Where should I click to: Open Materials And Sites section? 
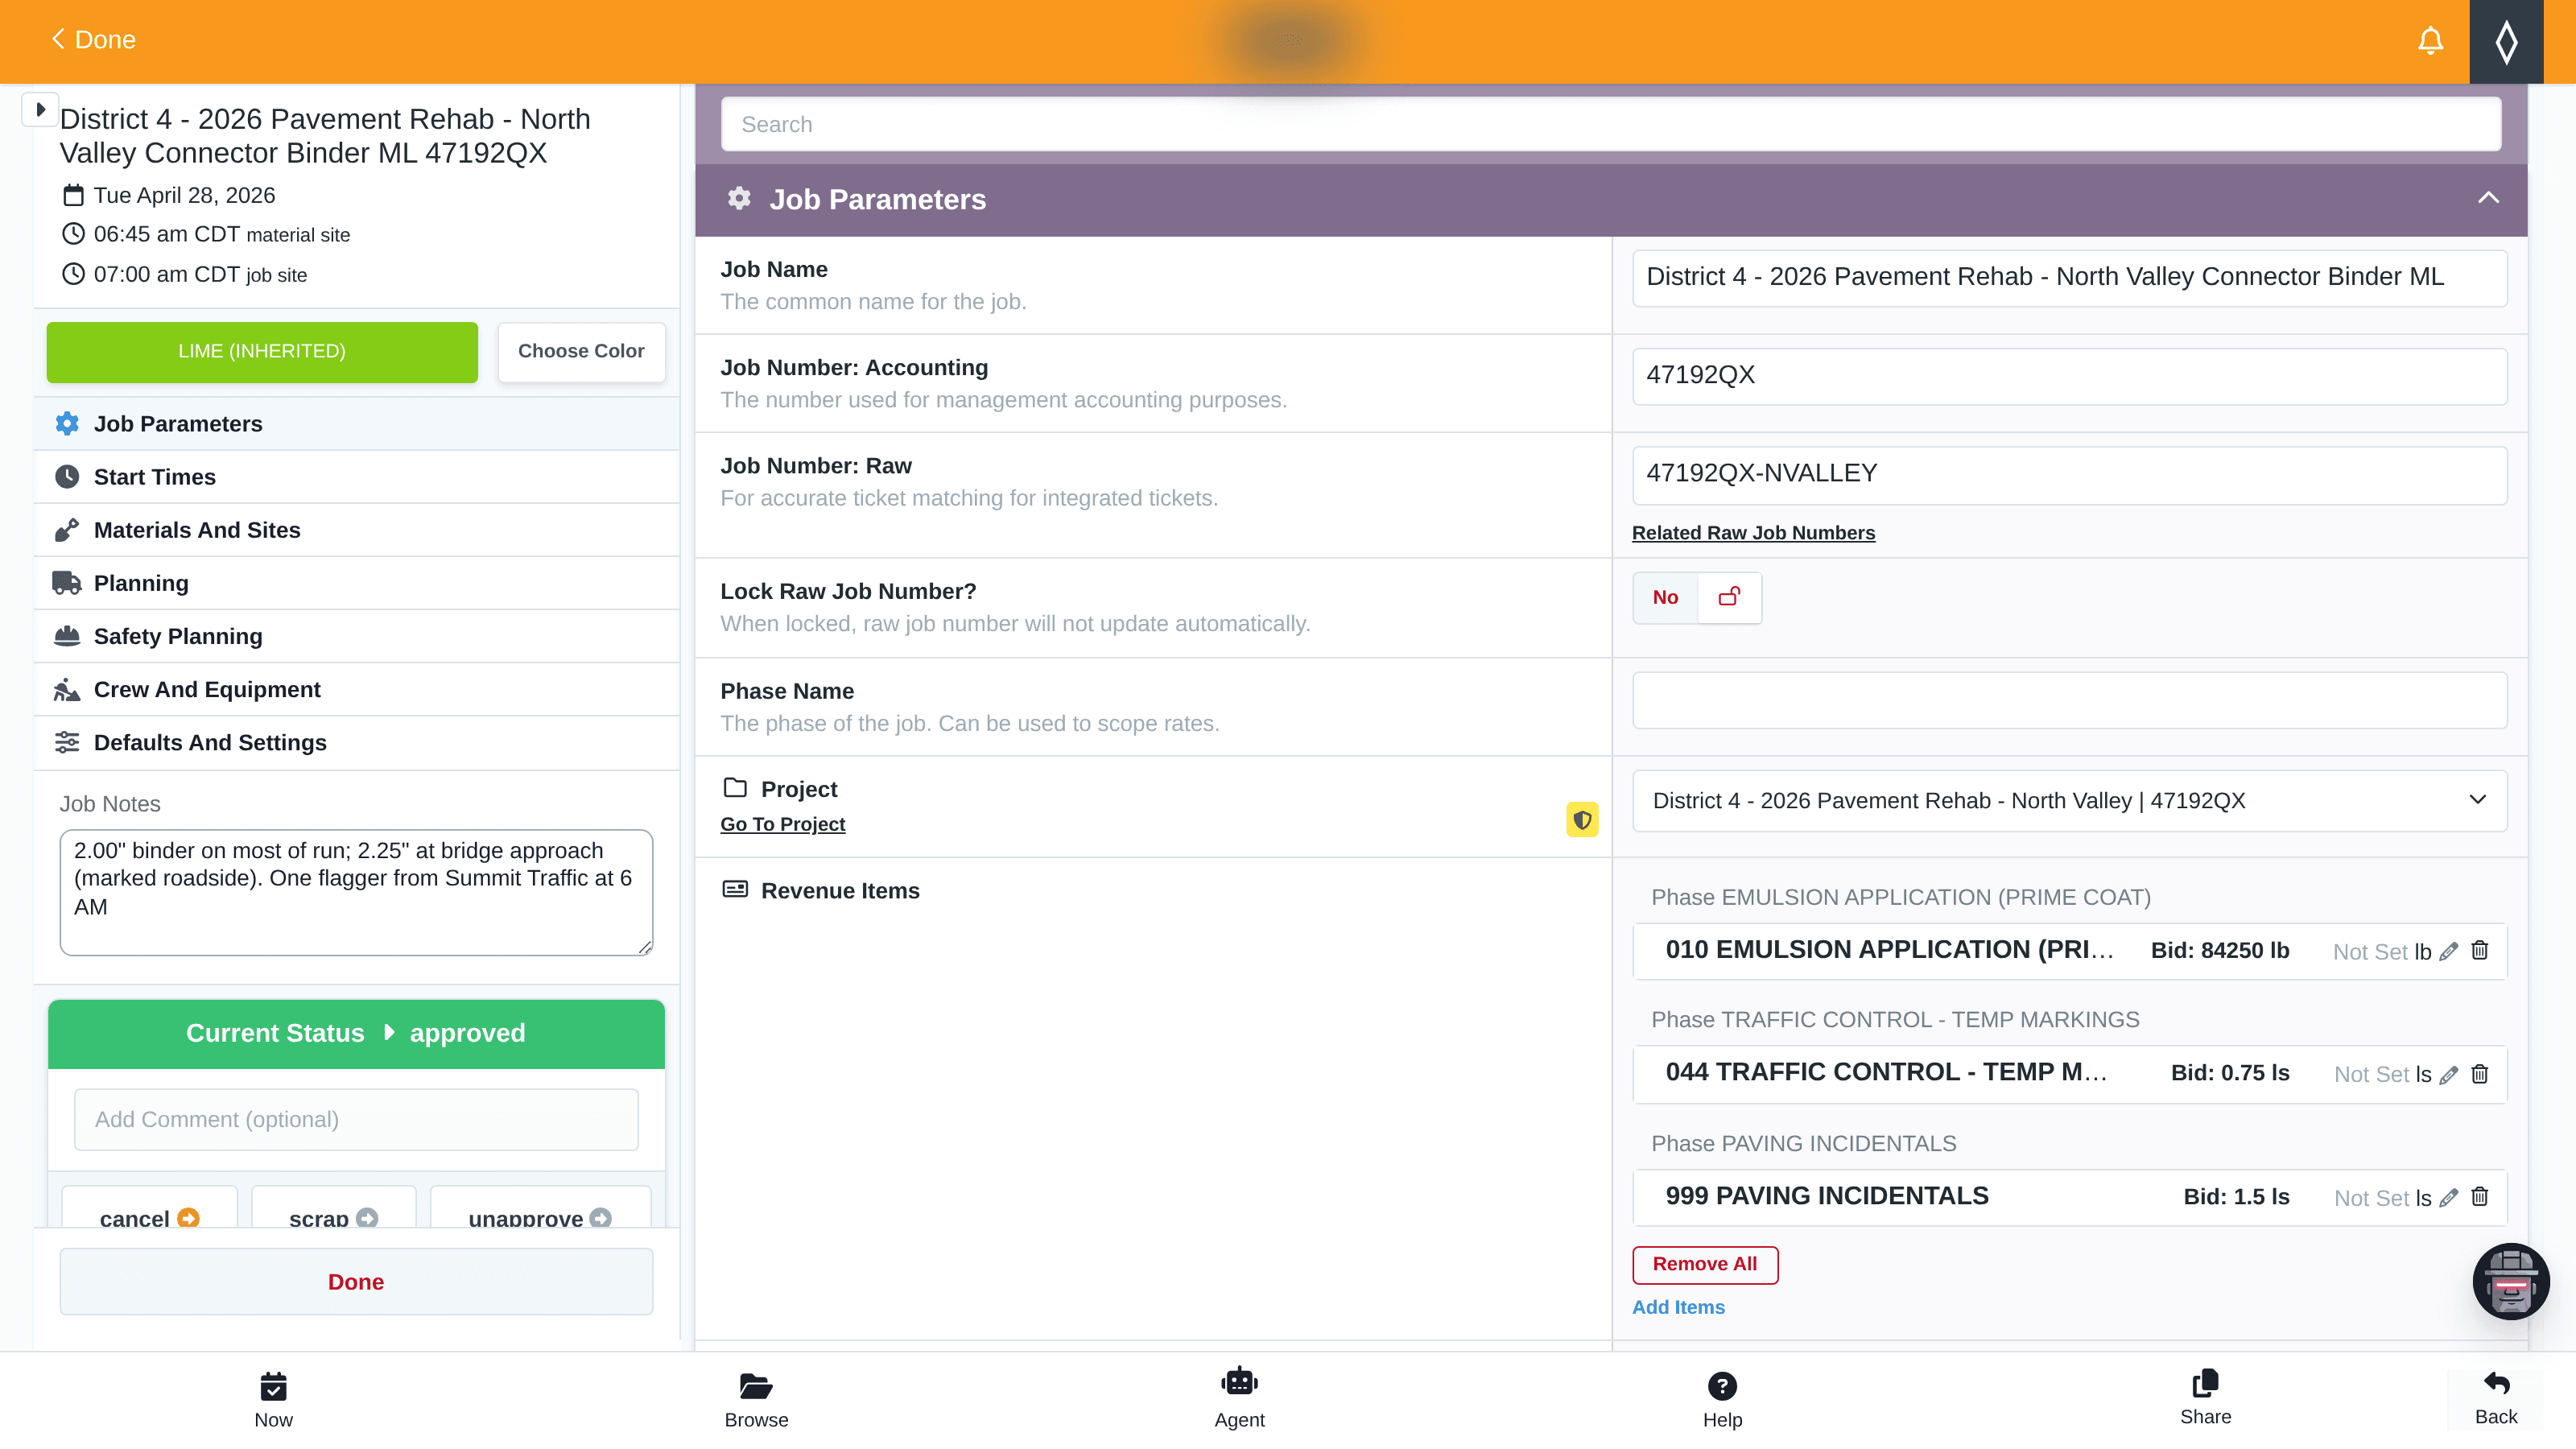[x=356, y=530]
